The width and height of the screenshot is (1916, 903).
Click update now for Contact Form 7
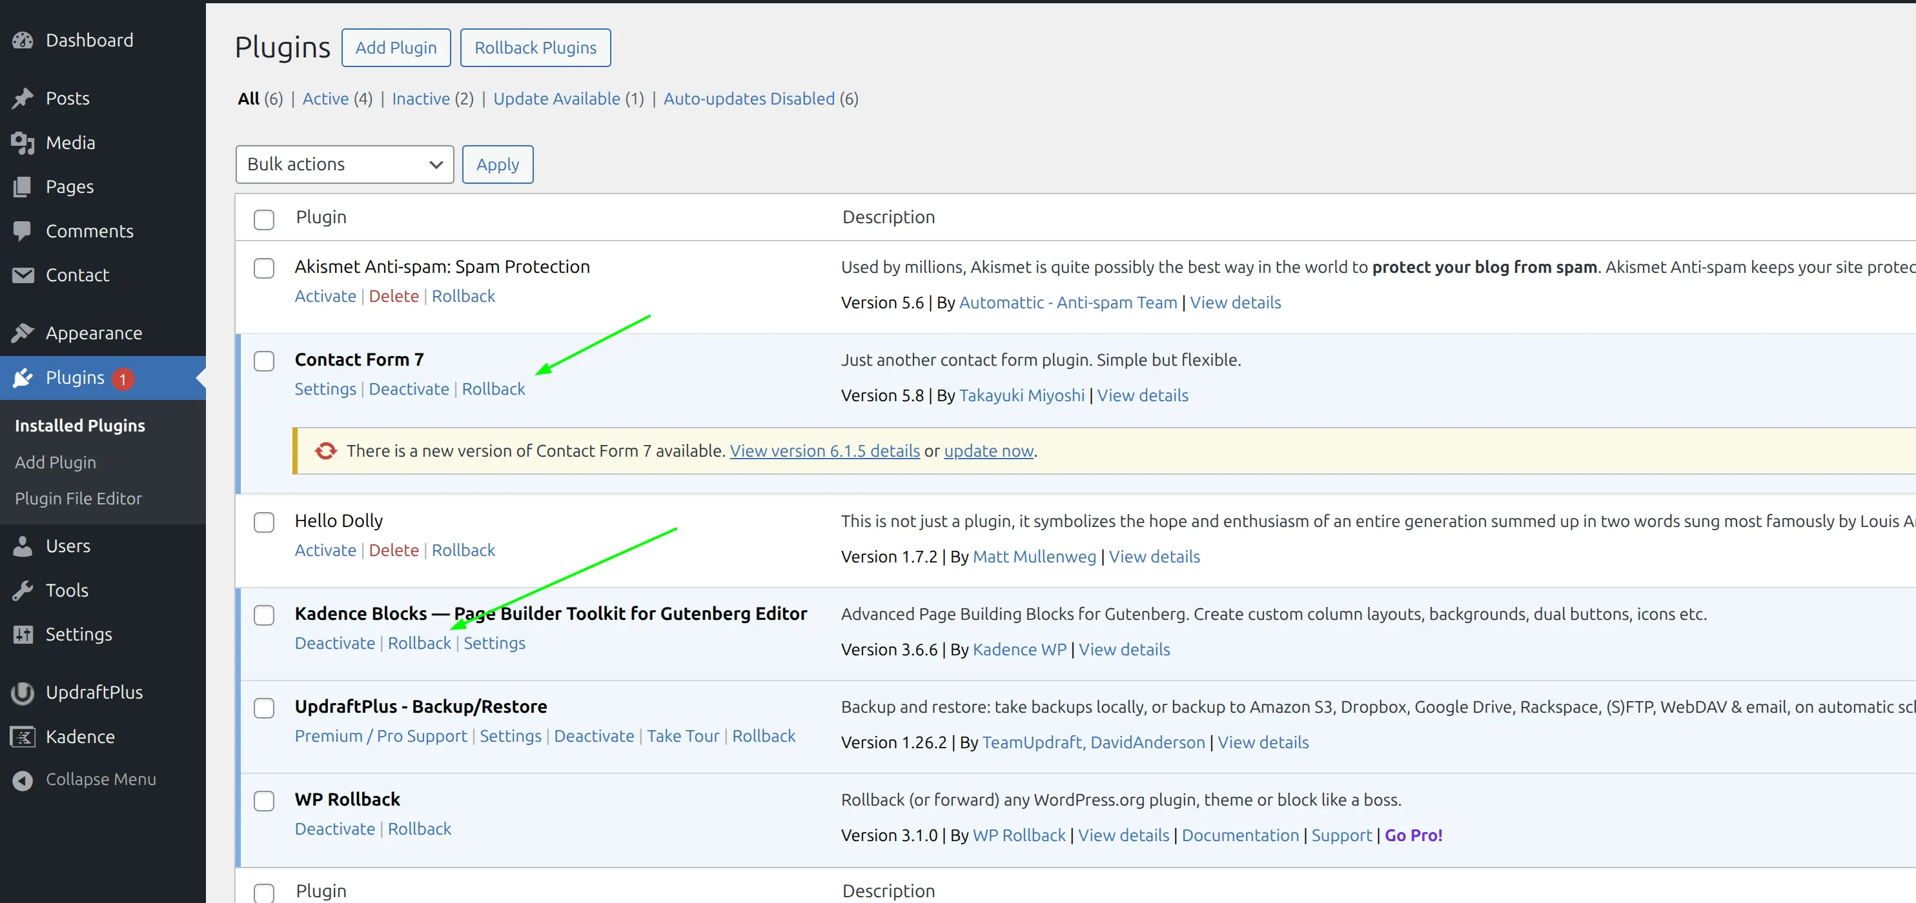(988, 451)
